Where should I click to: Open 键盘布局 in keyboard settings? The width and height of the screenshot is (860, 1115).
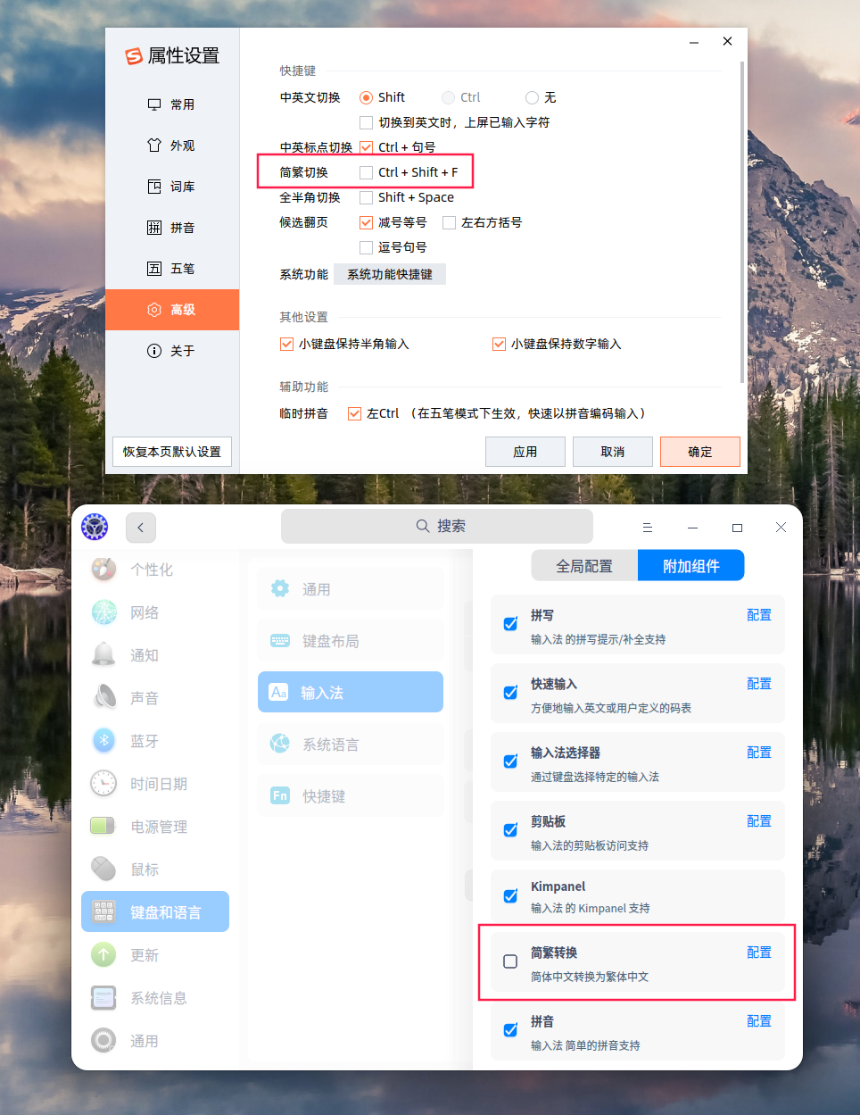350,640
